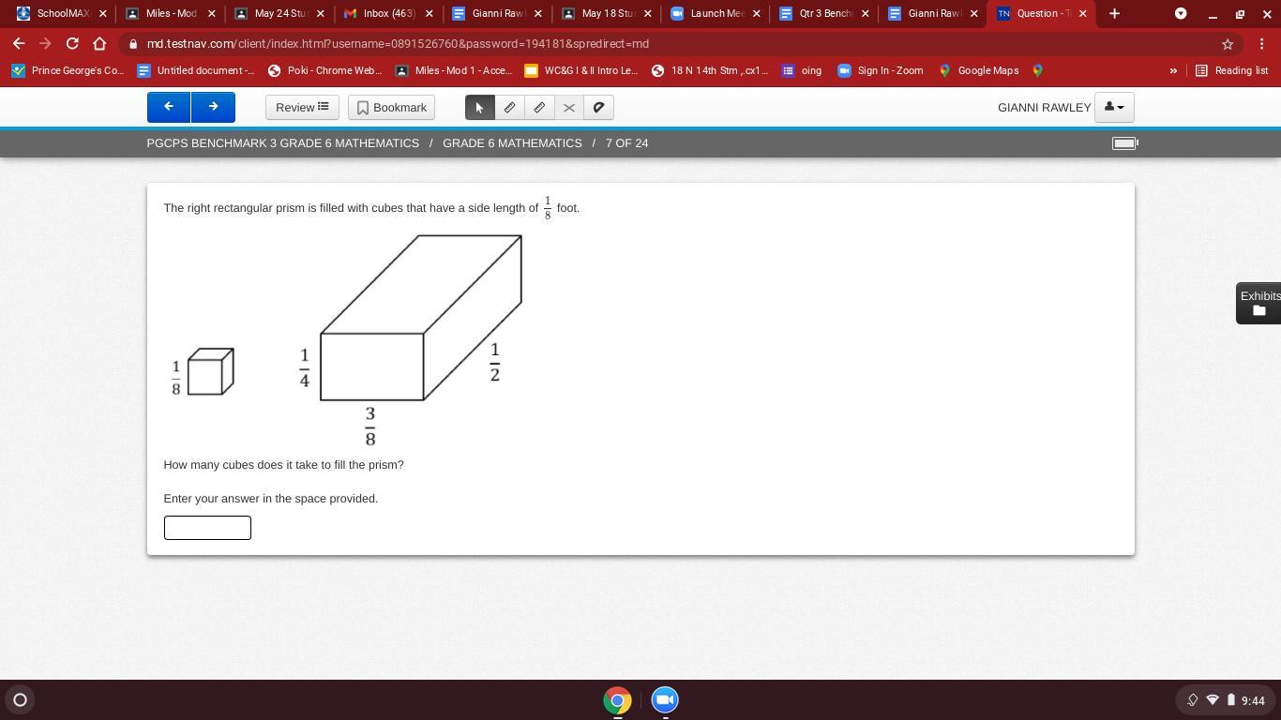The height and width of the screenshot is (720, 1281).
Task: Switch to the Launch Meeting Zoom tab
Action: pos(714,13)
